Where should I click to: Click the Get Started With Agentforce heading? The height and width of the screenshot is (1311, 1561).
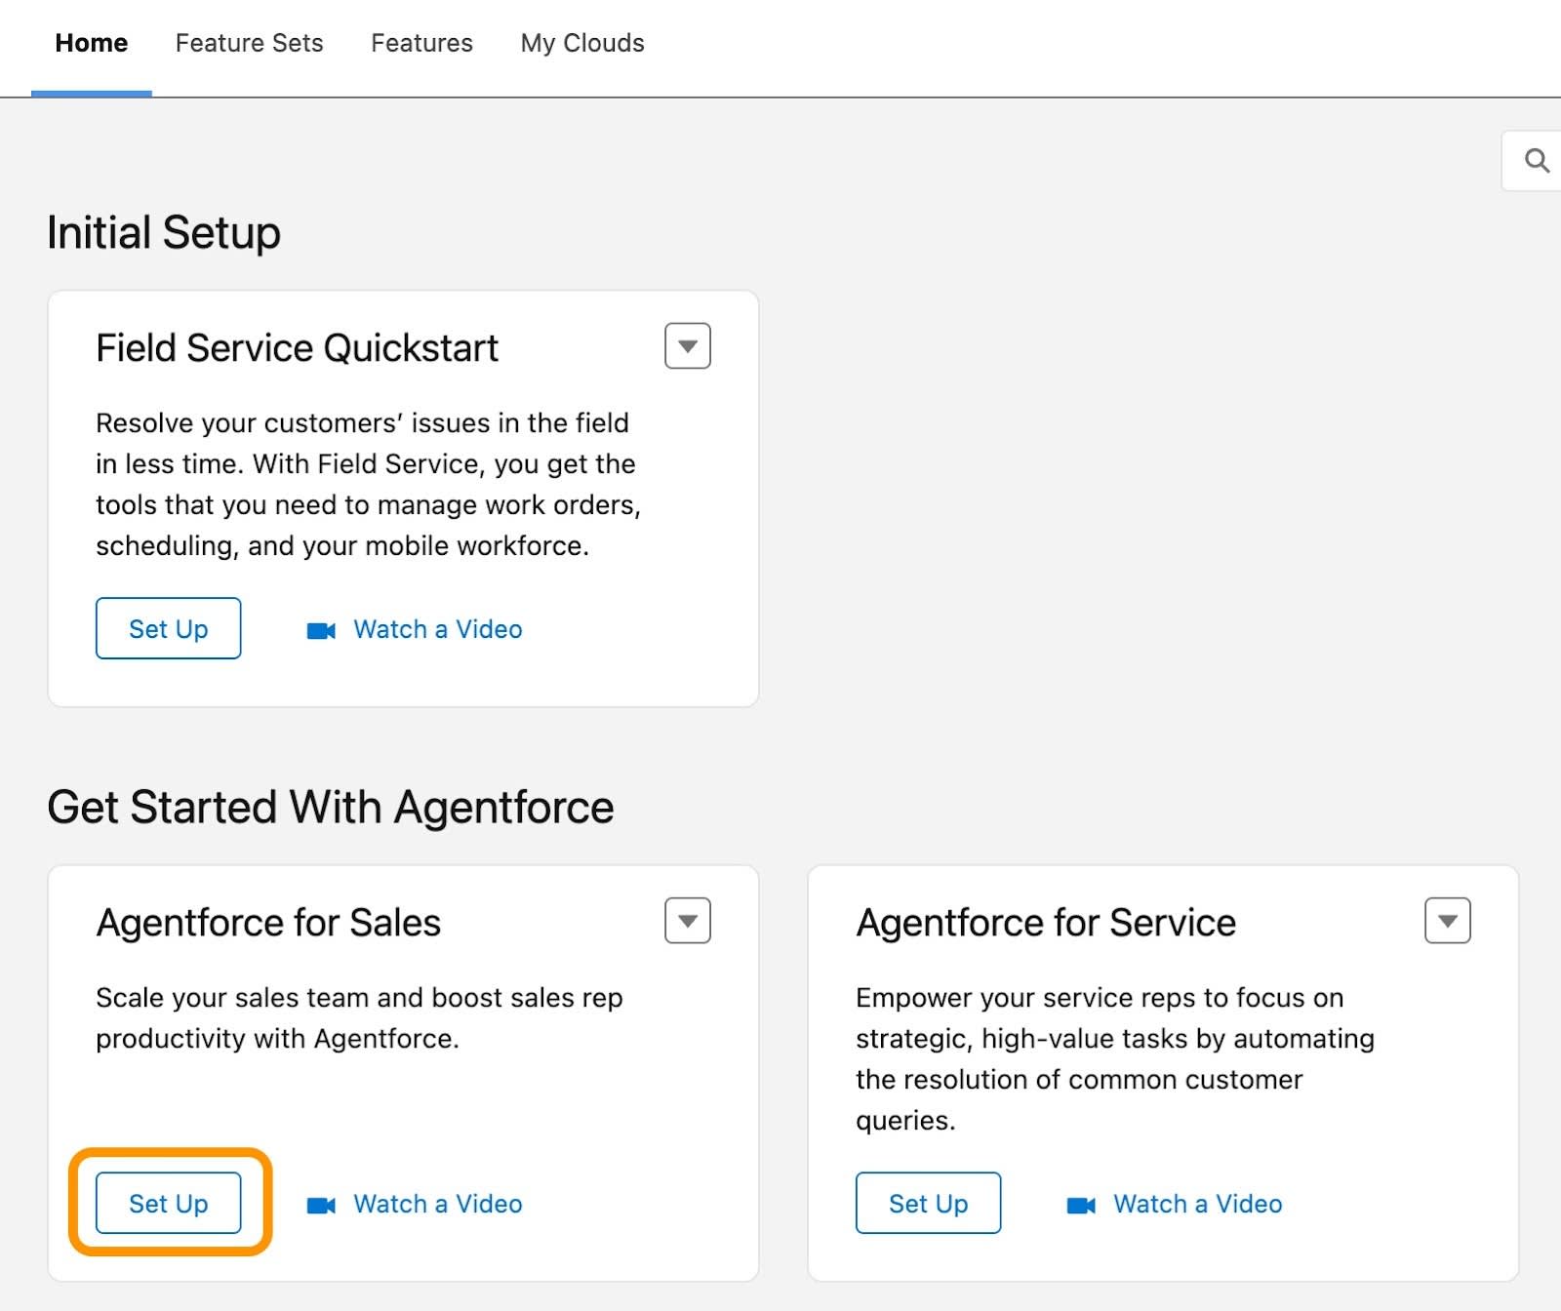[x=331, y=808]
